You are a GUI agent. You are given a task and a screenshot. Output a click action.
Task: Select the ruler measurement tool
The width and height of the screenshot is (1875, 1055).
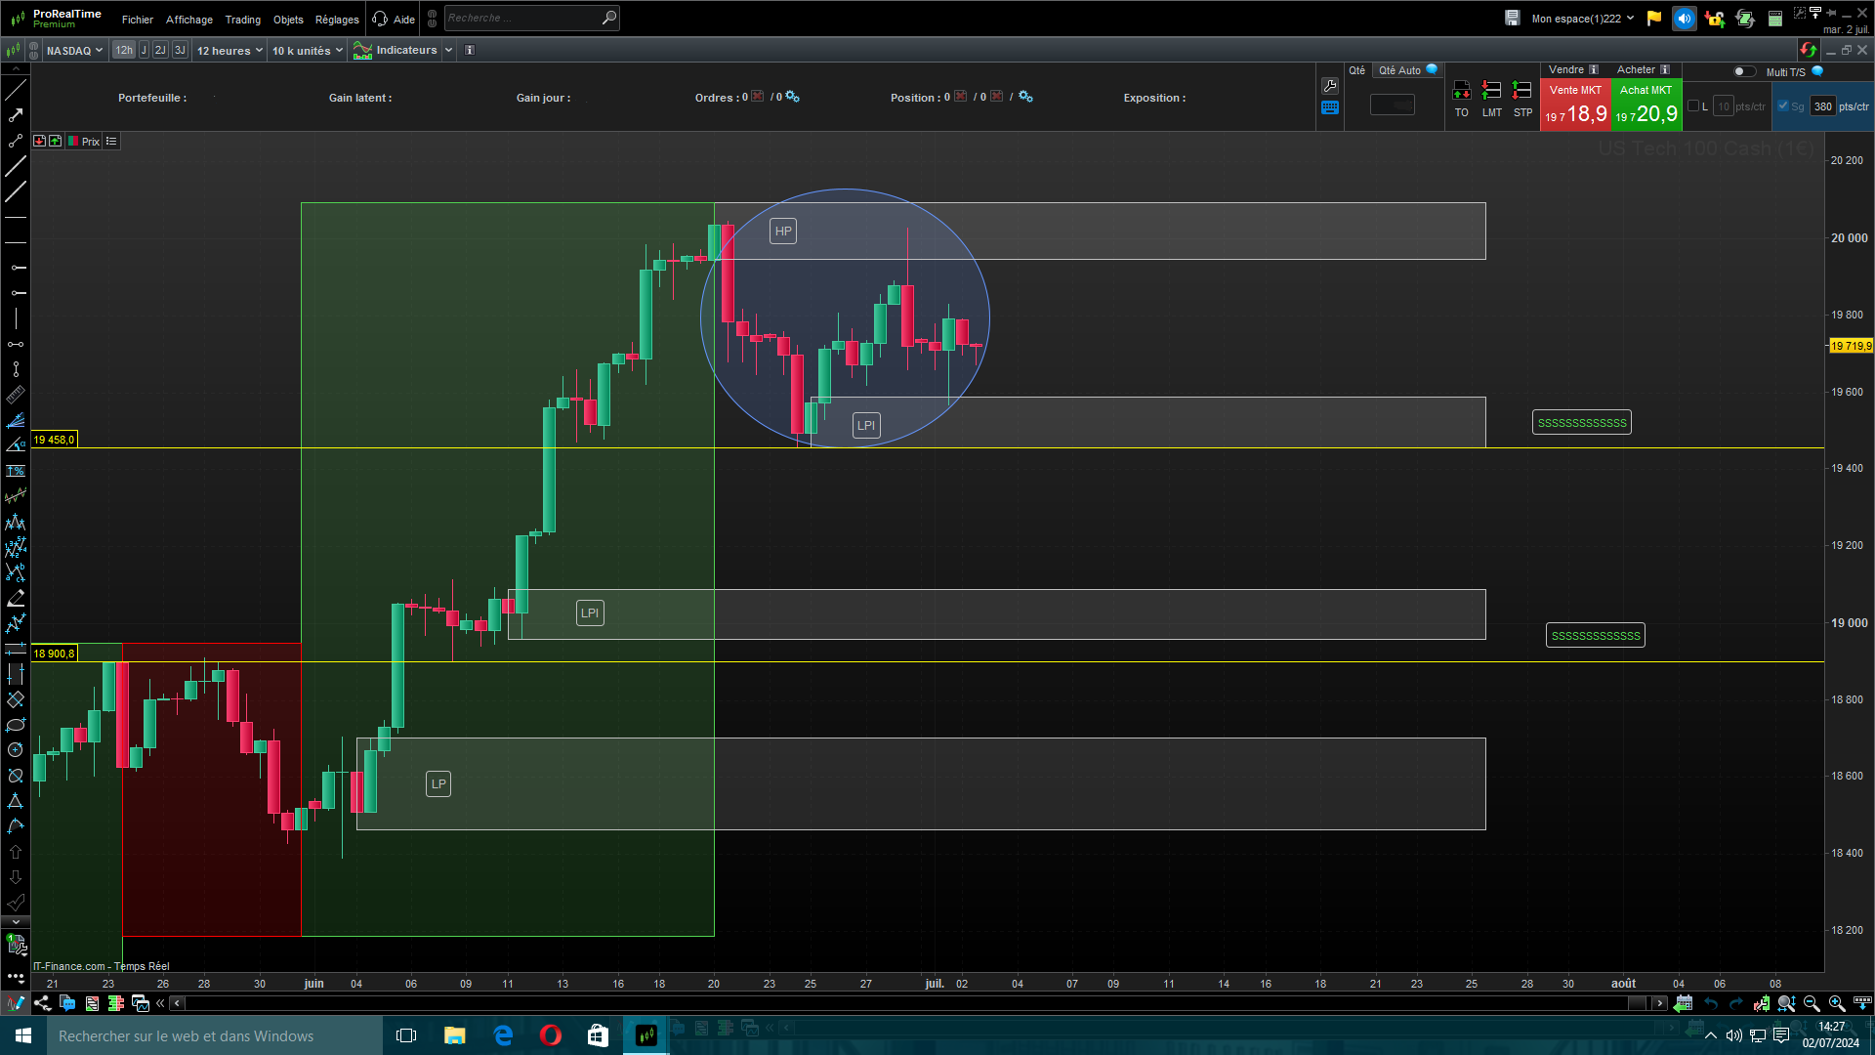click(x=16, y=395)
